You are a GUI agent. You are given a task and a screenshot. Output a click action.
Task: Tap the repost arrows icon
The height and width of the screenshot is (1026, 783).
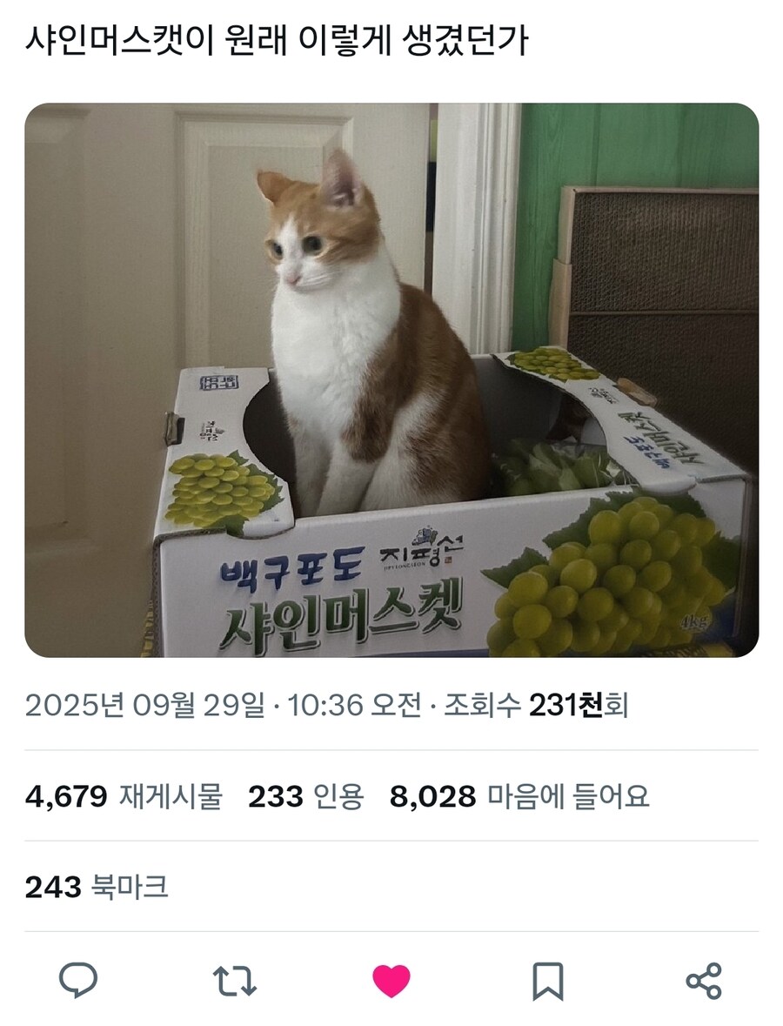click(235, 981)
